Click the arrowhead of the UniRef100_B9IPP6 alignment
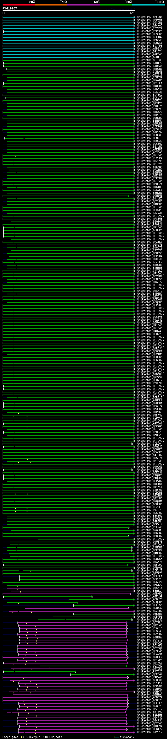 pos(134,46)
